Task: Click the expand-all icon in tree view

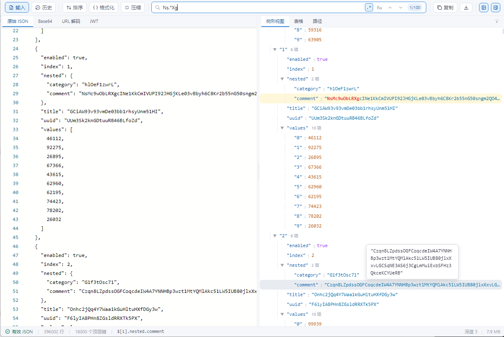Action: click(497, 21)
